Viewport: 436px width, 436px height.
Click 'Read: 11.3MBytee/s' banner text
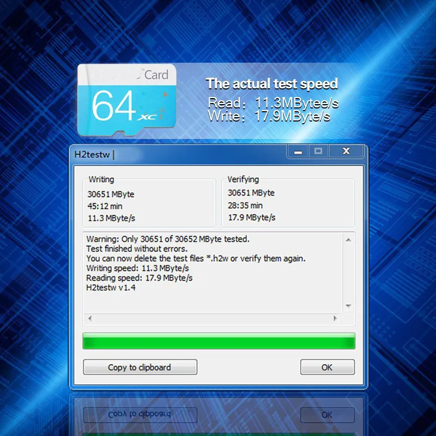click(x=273, y=103)
